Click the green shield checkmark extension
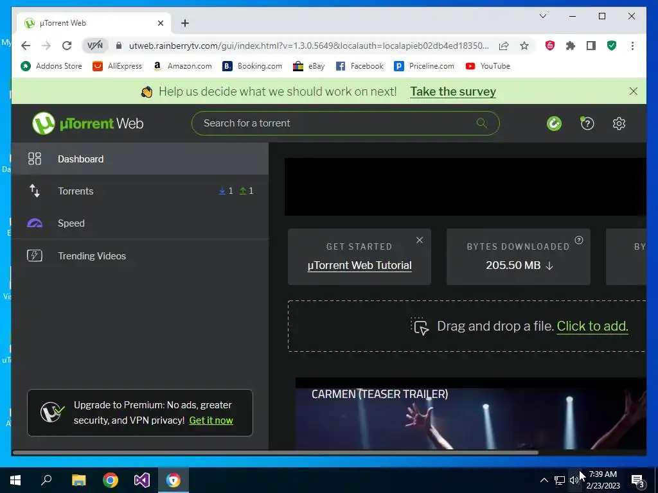Viewport: 658px width, 493px height. (x=612, y=46)
